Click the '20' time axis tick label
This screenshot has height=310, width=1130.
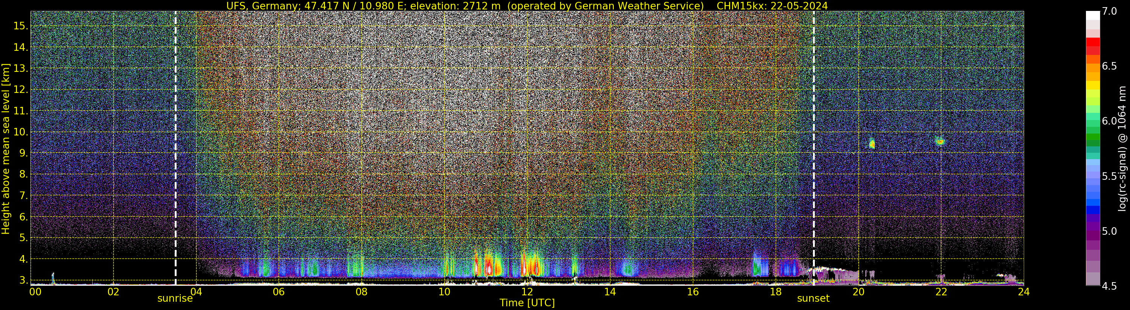point(859,292)
